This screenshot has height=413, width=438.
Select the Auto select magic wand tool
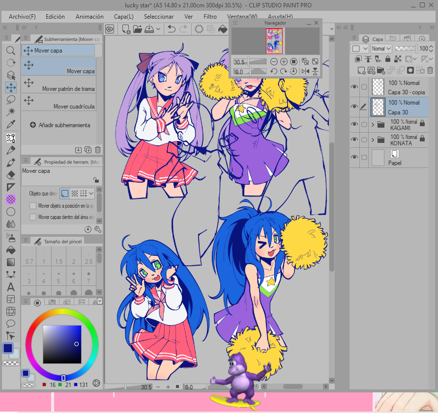(11, 112)
